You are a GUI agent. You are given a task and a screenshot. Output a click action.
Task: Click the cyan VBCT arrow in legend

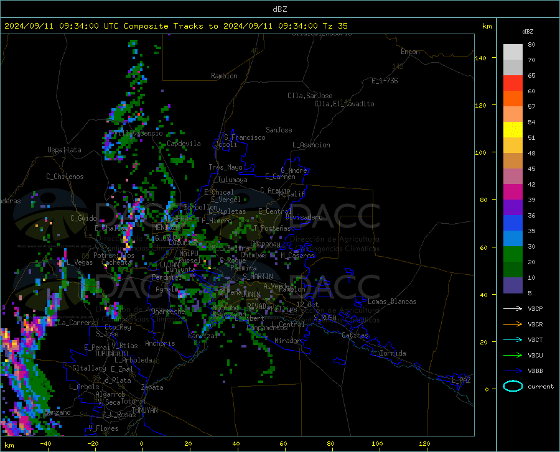click(513, 339)
